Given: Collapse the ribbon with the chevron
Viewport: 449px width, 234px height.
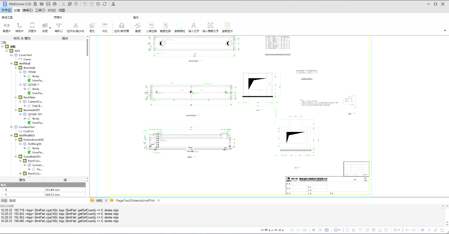Looking at the screenshot, I should (445, 31).
